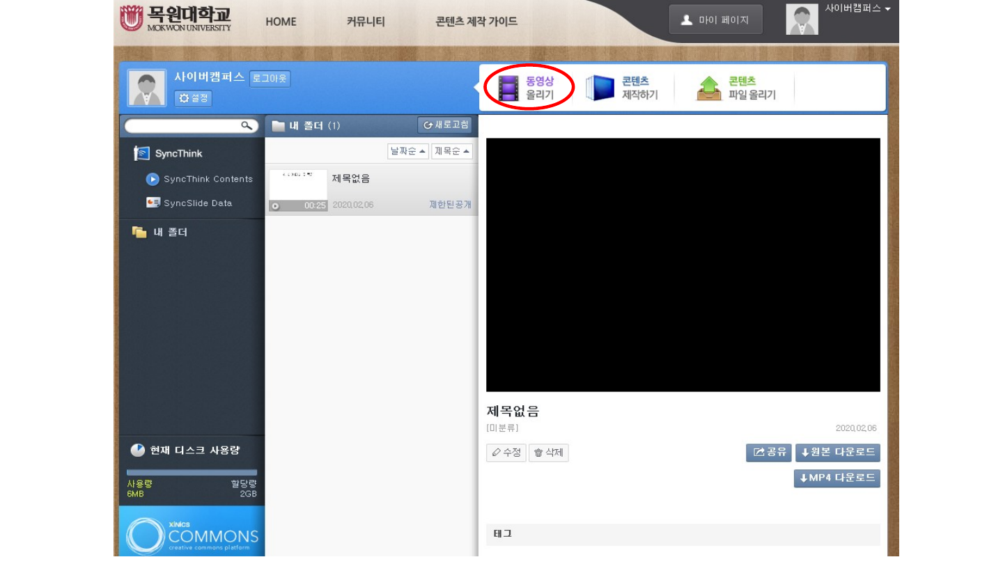Open 콘텐츠 제작 가이드 menu
The image size is (1003, 564).
(x=476, y=22)
